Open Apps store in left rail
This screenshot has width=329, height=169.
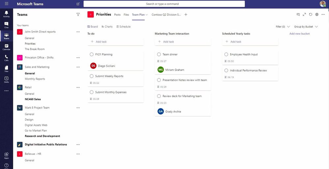(x=7, y=155)
